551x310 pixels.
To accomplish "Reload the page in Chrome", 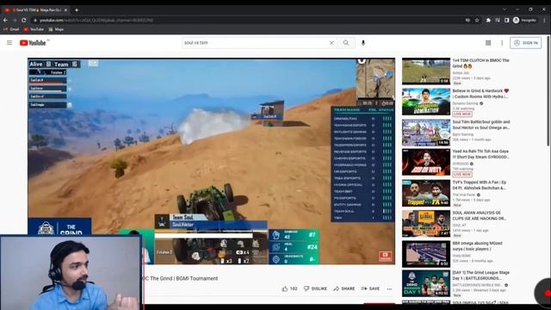I will [24, 21].
